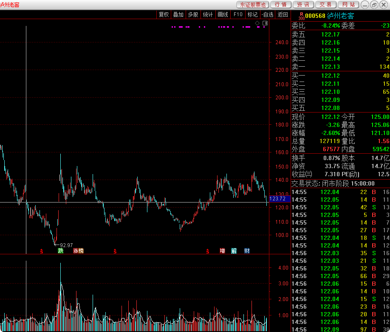Click the 换手 value 0.87%

331,158
